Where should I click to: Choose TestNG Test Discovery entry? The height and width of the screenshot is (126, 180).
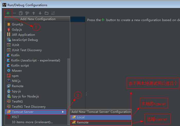coord(36,107)
